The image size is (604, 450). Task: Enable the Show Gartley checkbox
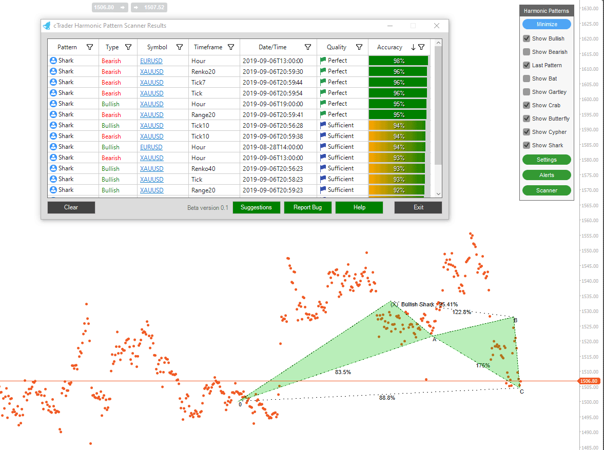526,92
